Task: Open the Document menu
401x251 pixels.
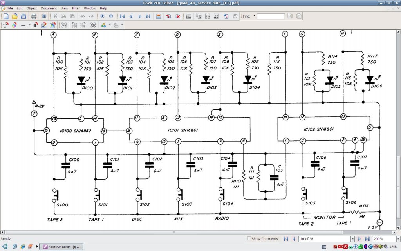Action: point(49,8)
